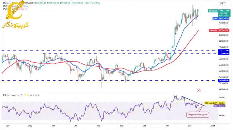
Task: Click the Jun date axis label
Action: [x=53, y=126]
